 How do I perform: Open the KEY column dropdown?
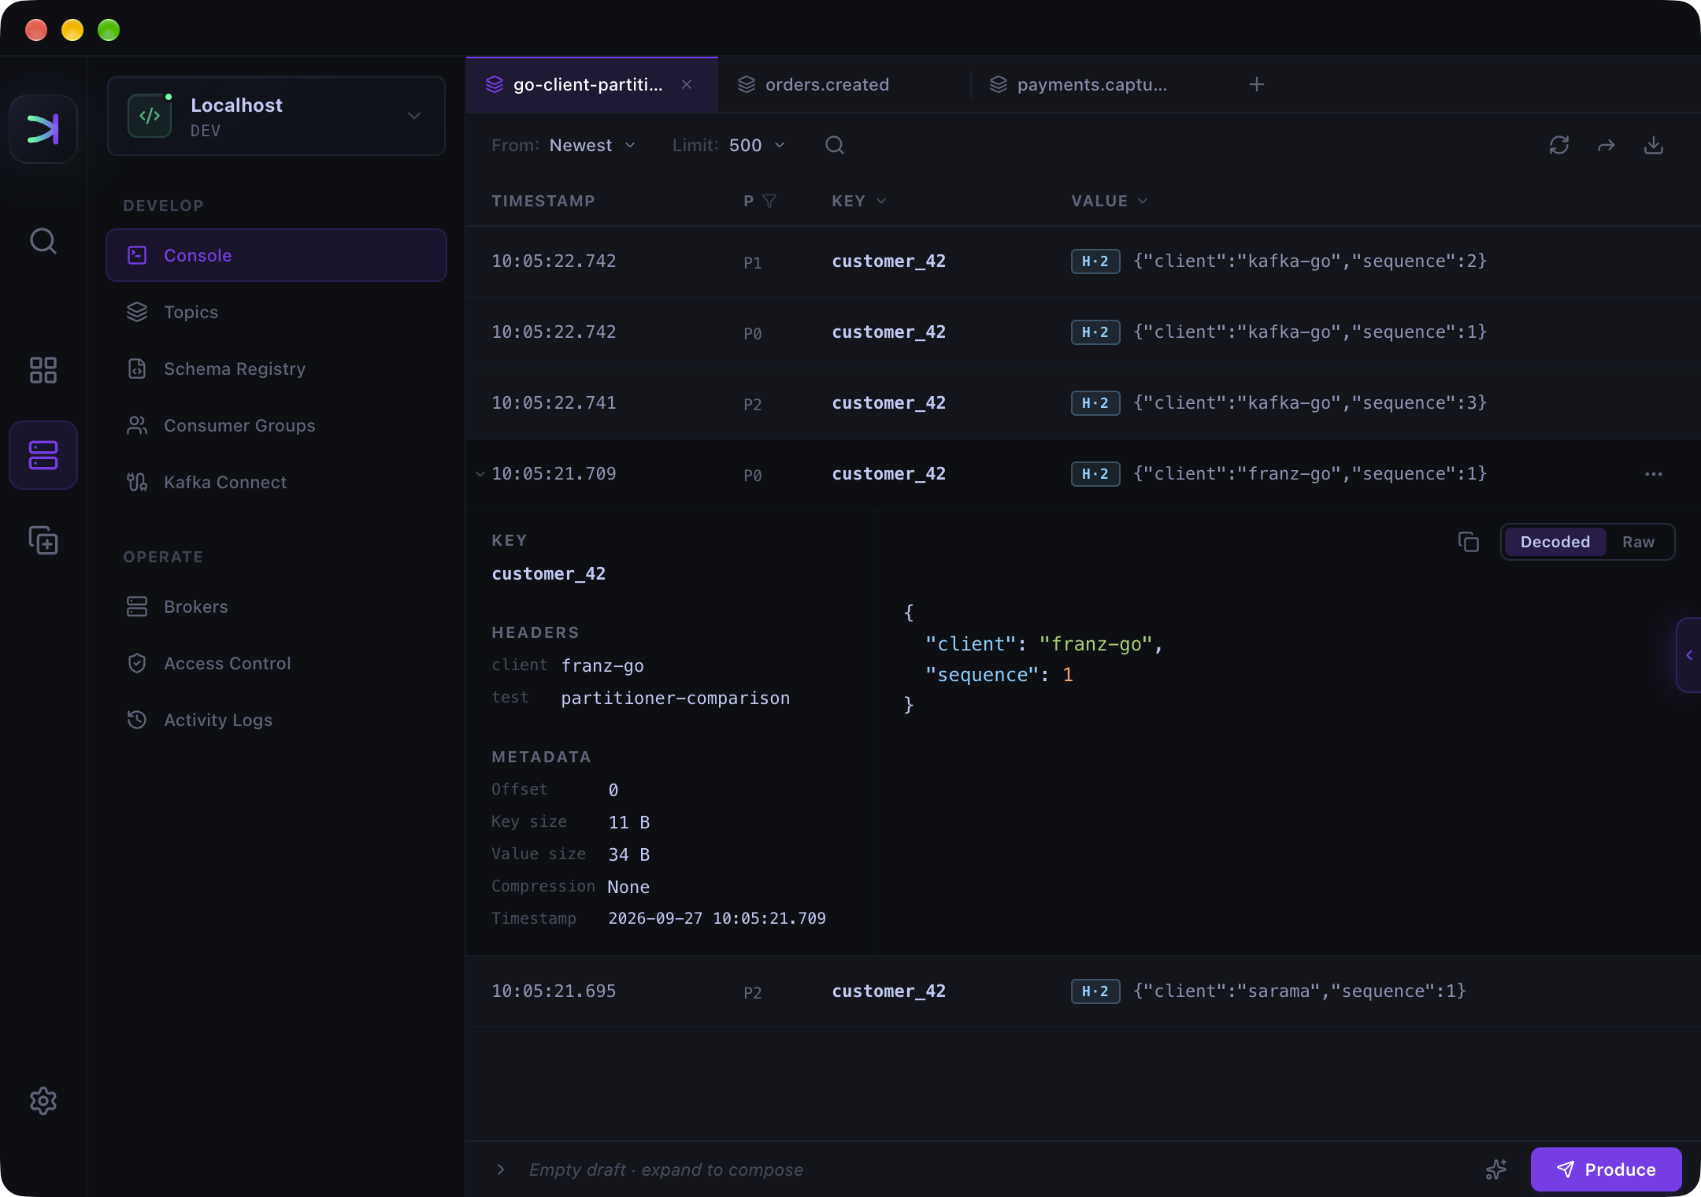click(859, 201)
